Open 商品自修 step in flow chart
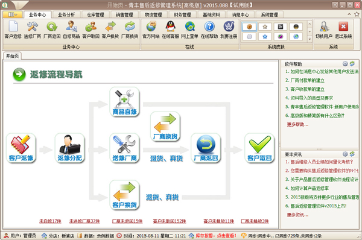This screenshot has width=362, height=240. 125,102
